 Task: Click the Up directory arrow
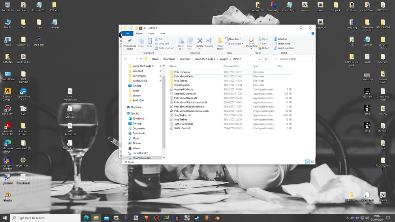(x=141, y=59)
